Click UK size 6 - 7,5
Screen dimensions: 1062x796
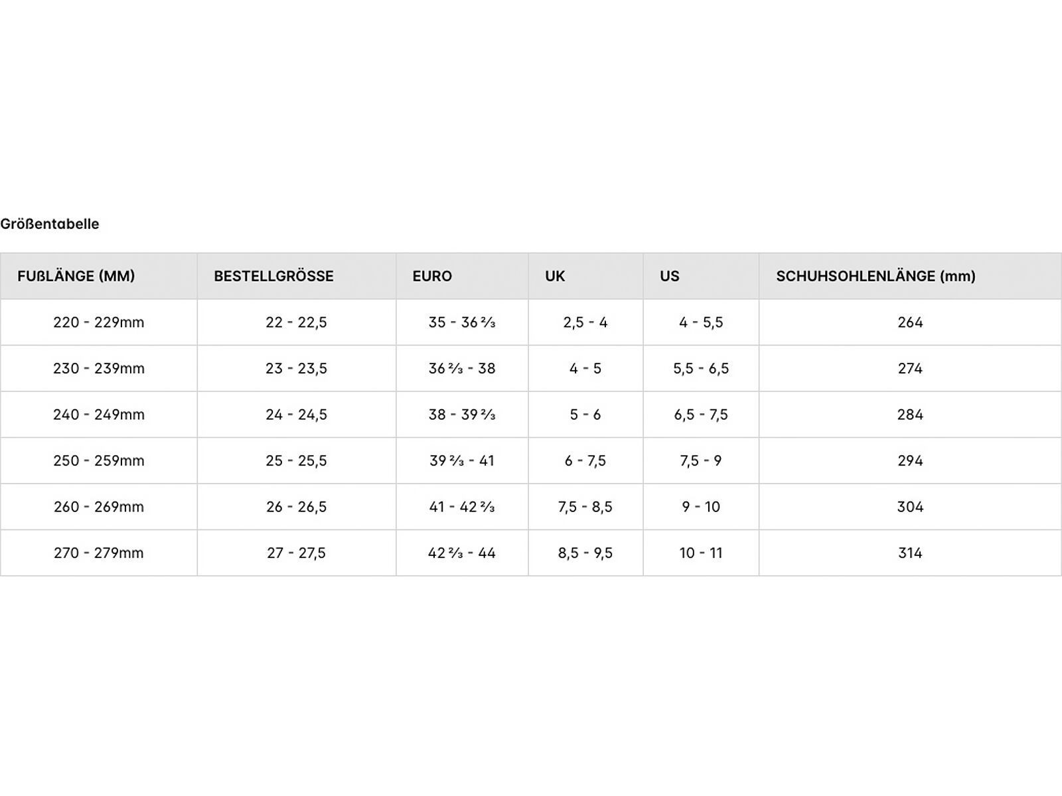click(585, 460)
